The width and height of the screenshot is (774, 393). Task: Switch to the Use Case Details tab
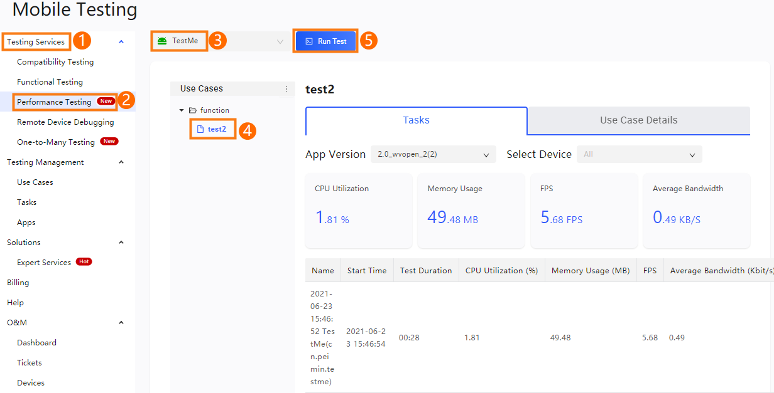click(639, 120)
